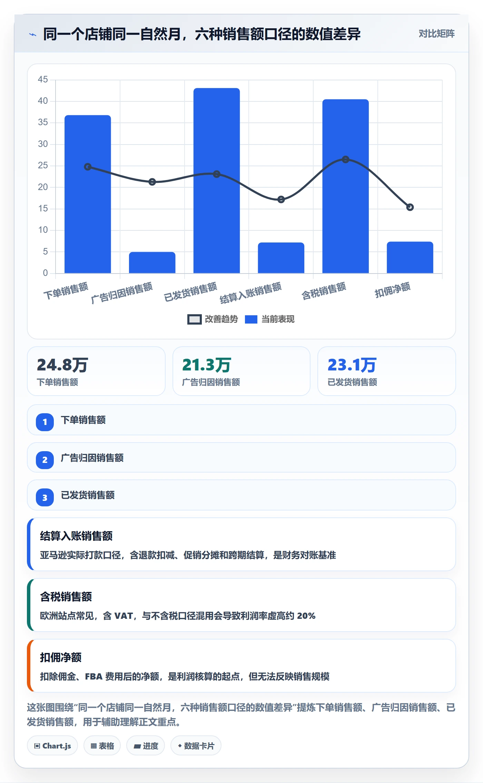
Task: Click the 进度 tag chip
Action: coord(146,746)
